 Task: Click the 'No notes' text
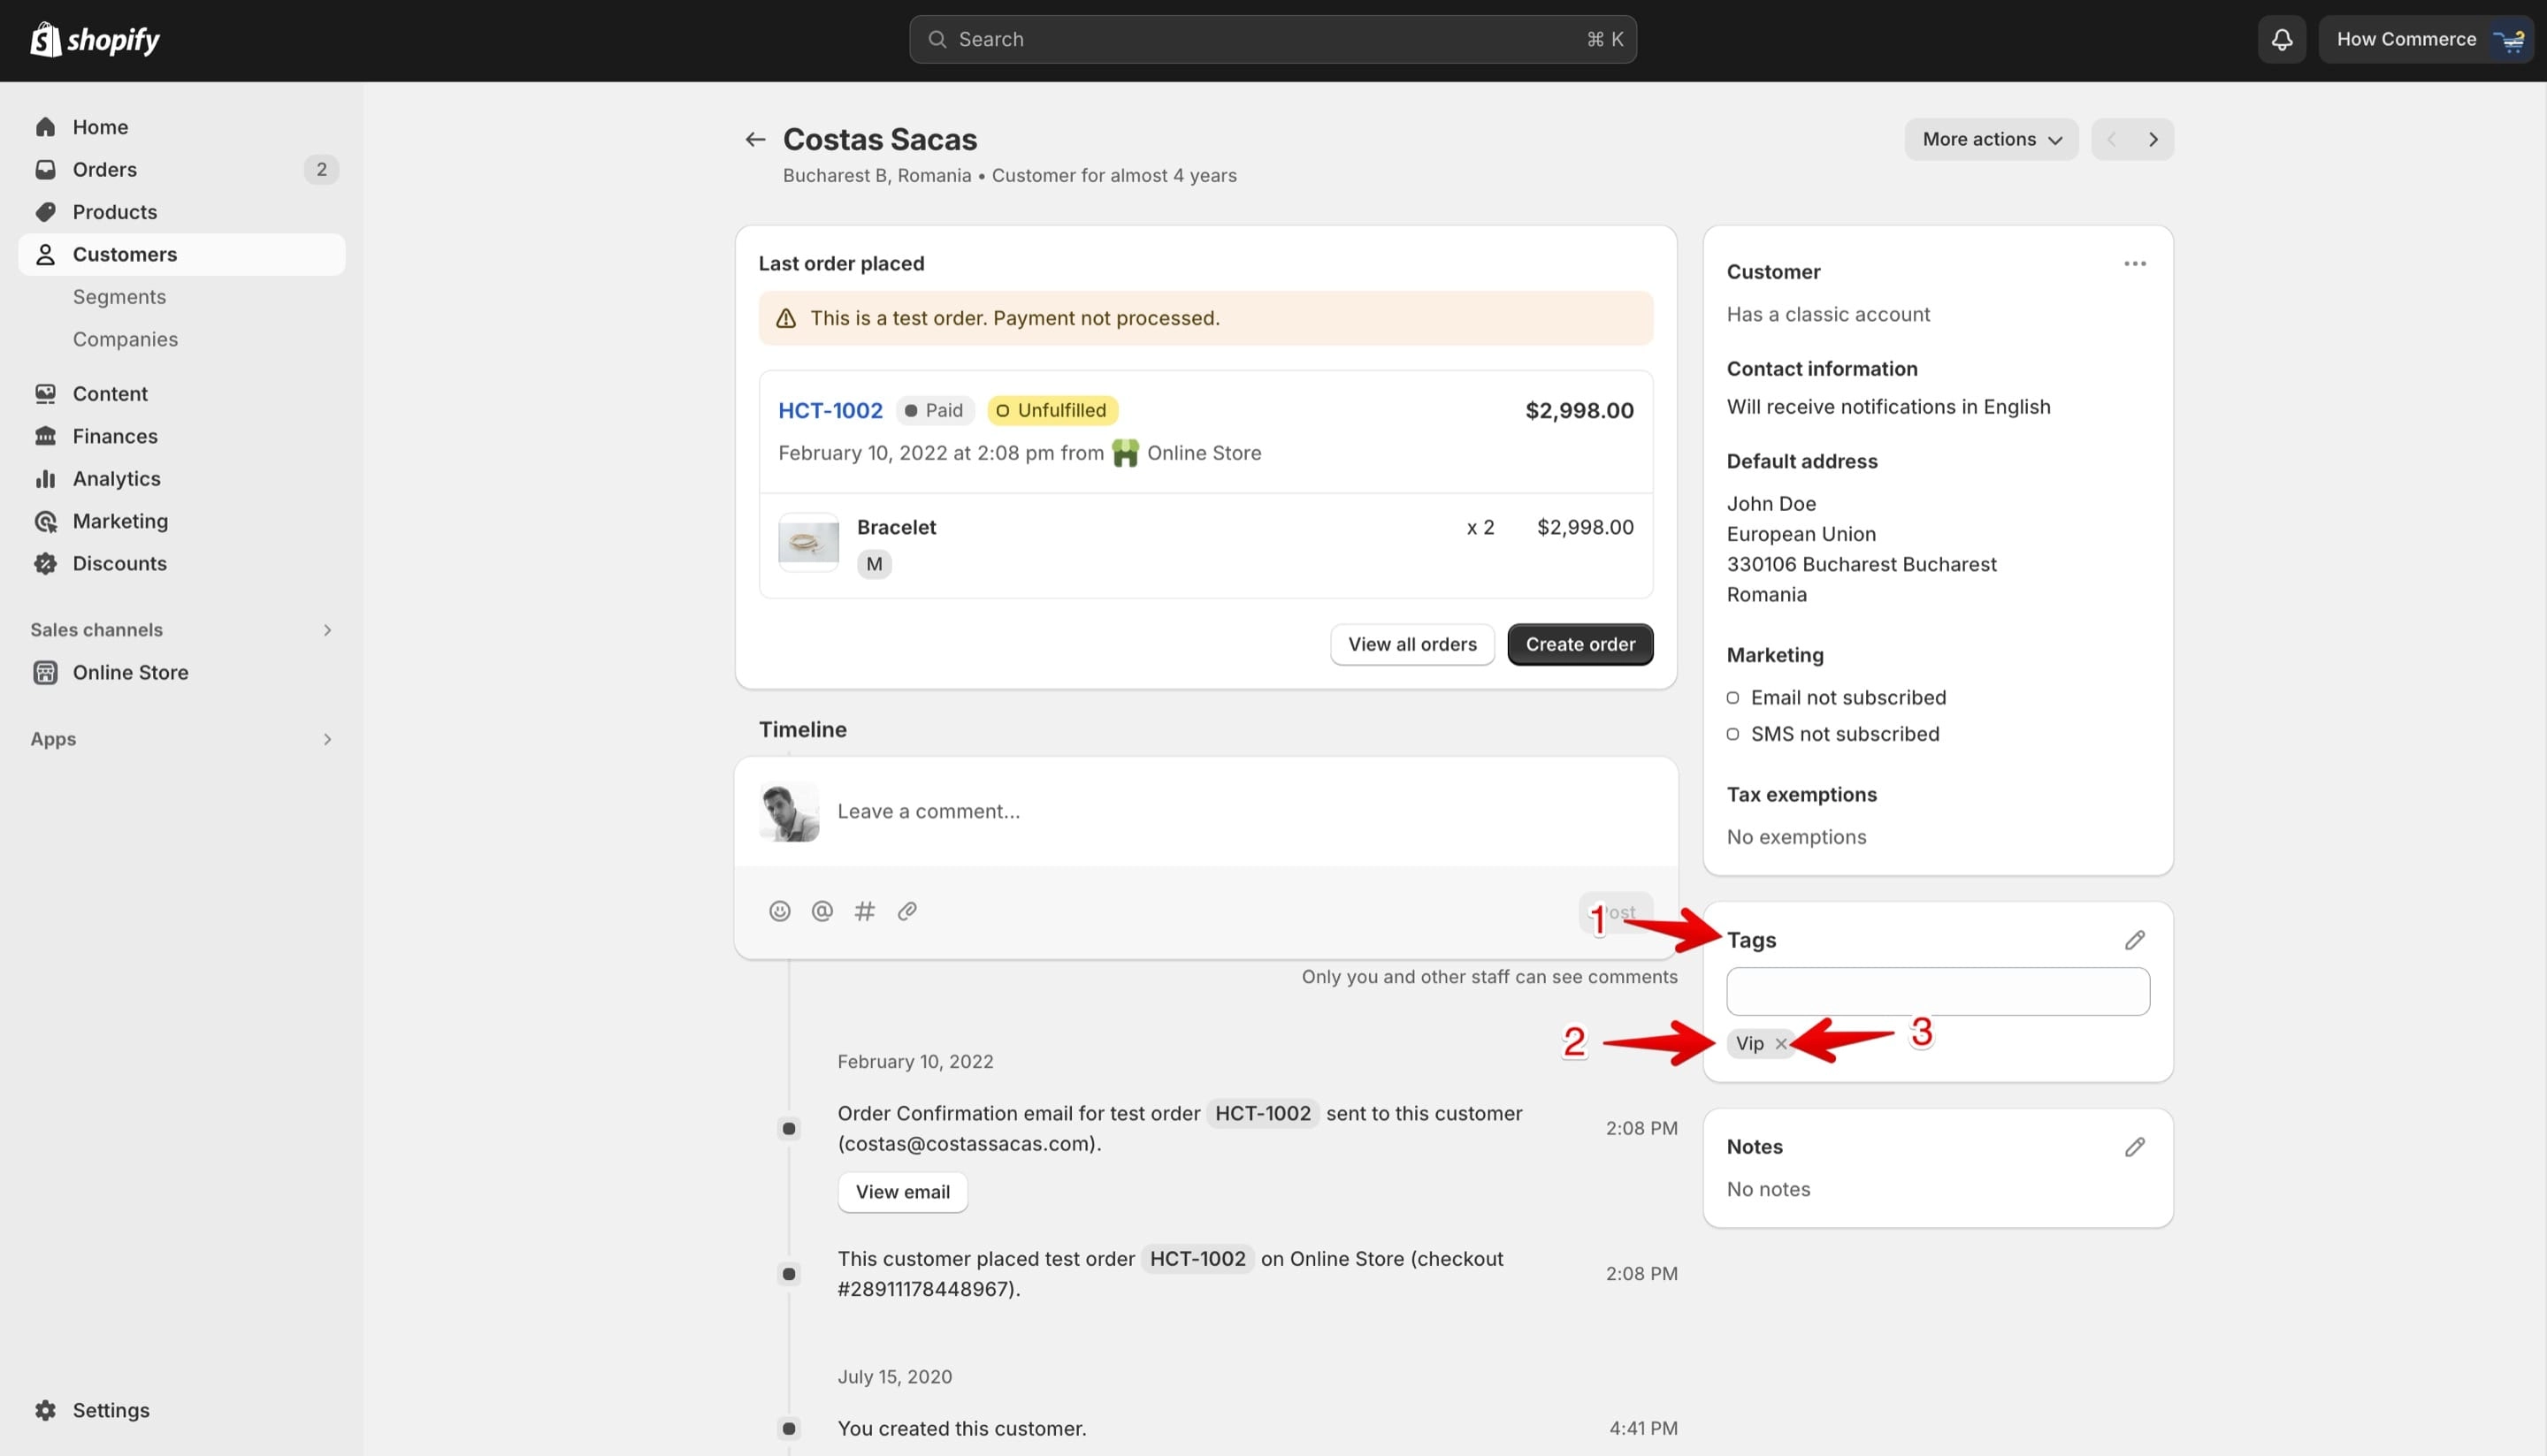point(1768,1189)
